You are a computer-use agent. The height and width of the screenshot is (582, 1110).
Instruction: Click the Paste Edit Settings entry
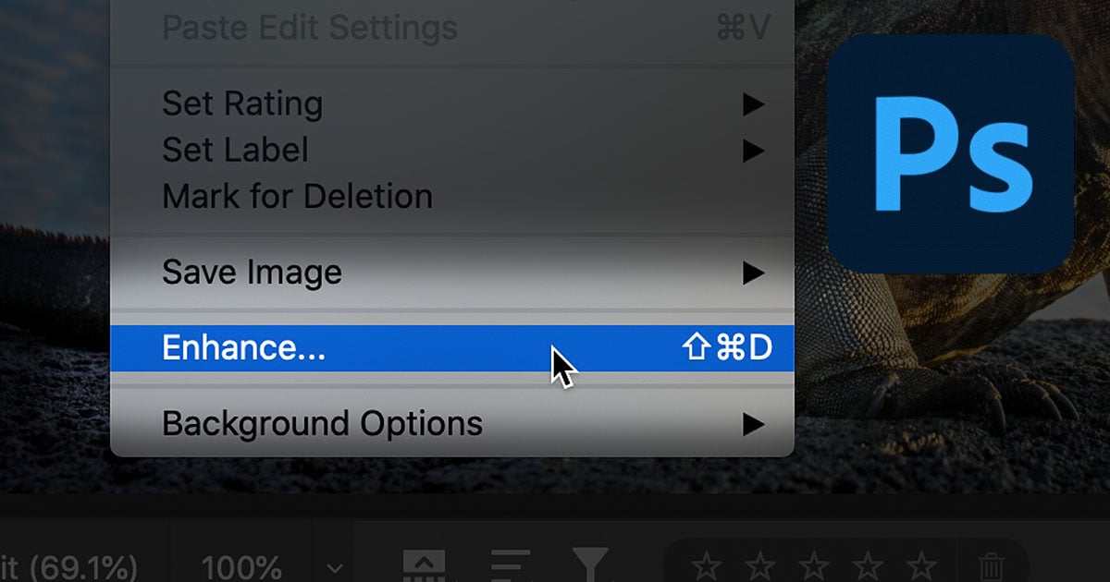(x=309, y=28)
